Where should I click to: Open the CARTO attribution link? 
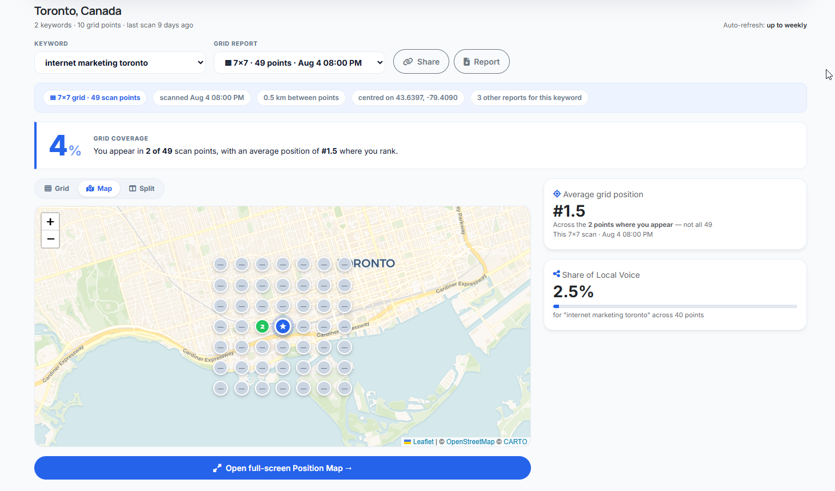pyautogui.click(x=516, y=442)
